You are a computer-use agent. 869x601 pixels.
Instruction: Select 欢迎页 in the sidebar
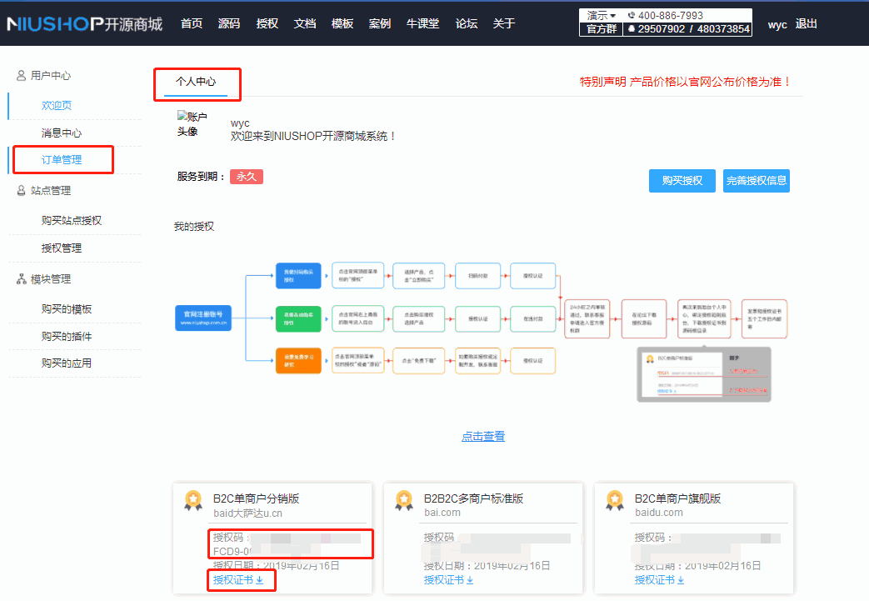coord(57,105)
